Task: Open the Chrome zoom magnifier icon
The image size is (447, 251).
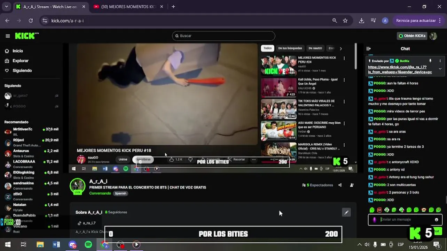Action: click(335, 21)
